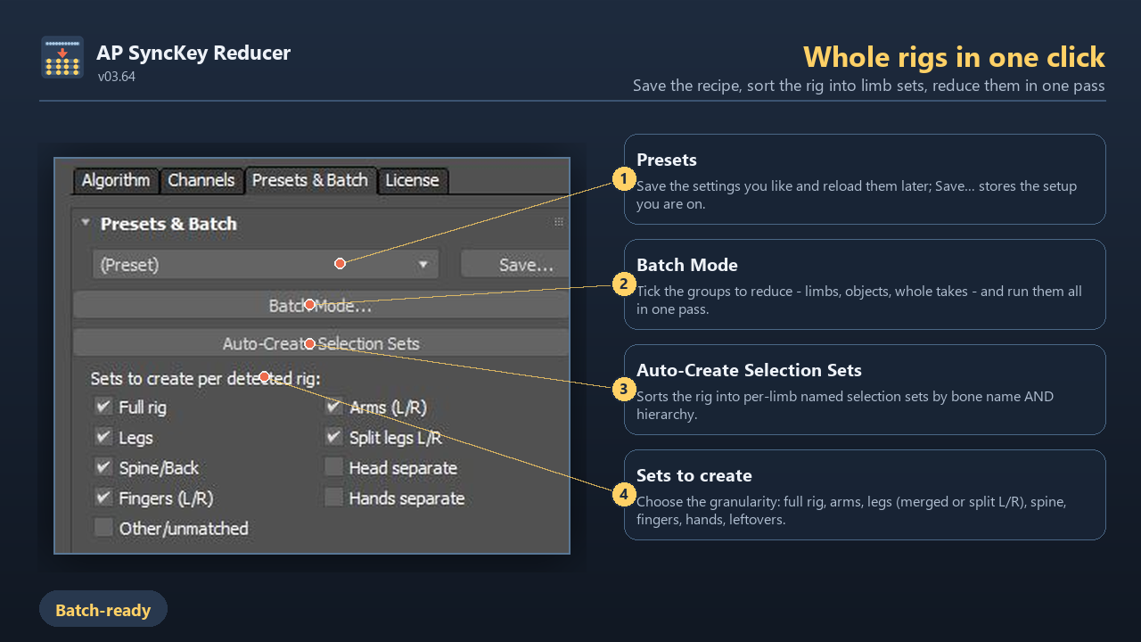Click the Save... preset button
This screenshot has width=1141, height=642.
tap(514, 265)
